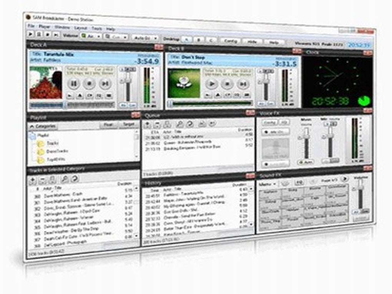Click remove icon in Tracks in Selected Category
The width and height of the screenshot is (392, 294).
43,179
